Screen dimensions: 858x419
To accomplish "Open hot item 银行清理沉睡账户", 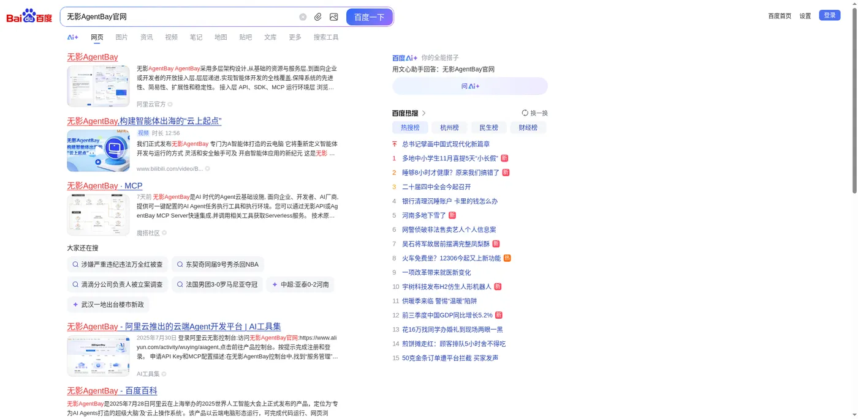I will pos(450,201).
